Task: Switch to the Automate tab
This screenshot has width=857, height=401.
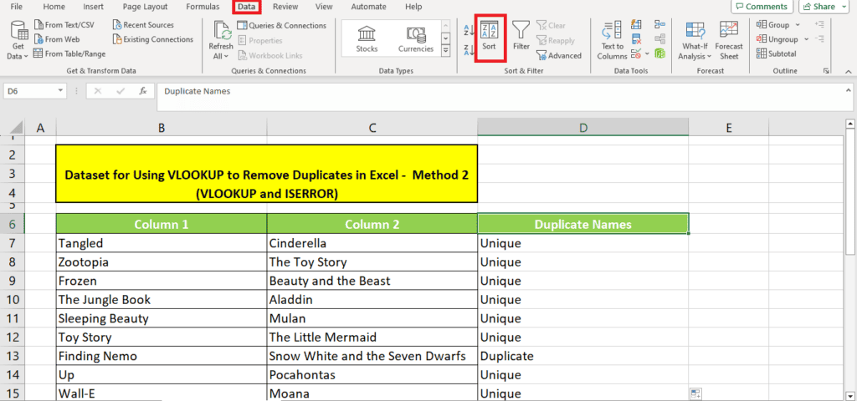Action: click(368, 7)
